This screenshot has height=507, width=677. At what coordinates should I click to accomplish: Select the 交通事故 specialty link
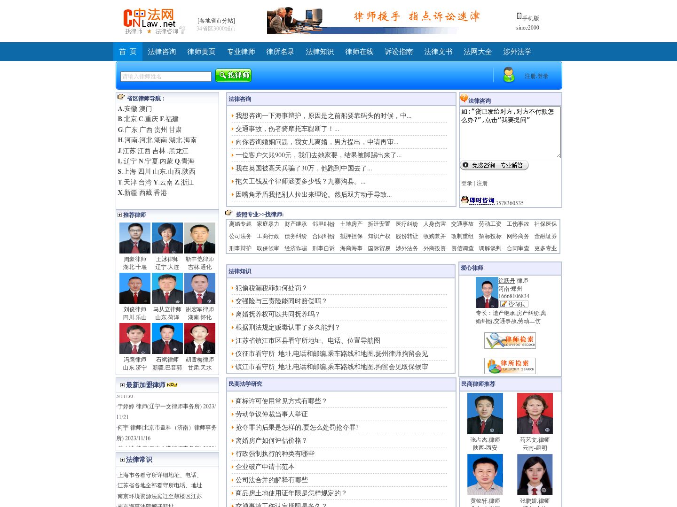(x=463, y=224)
